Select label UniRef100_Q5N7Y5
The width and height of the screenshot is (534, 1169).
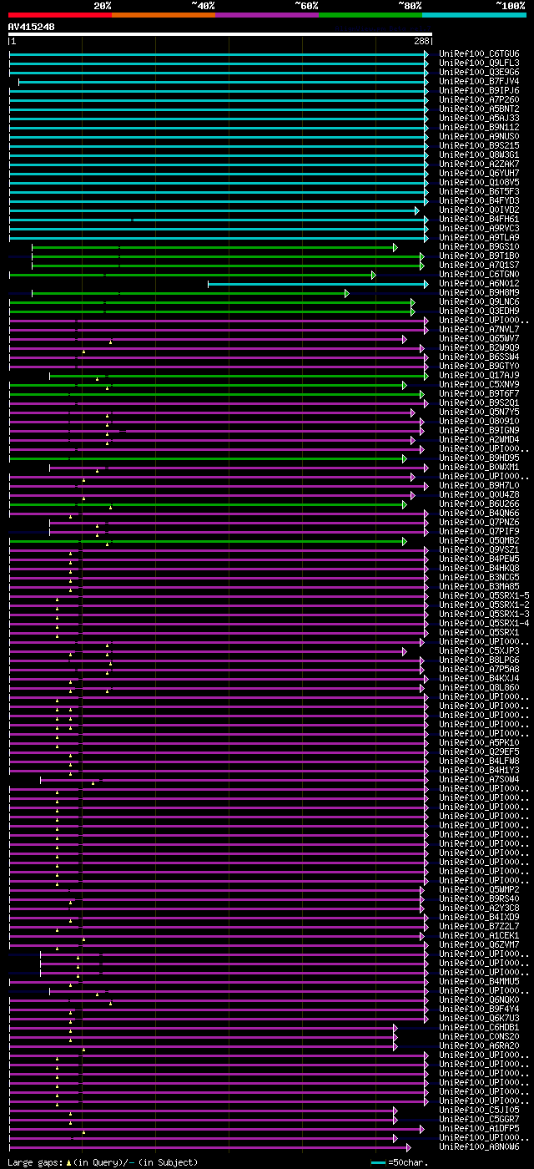479,412
